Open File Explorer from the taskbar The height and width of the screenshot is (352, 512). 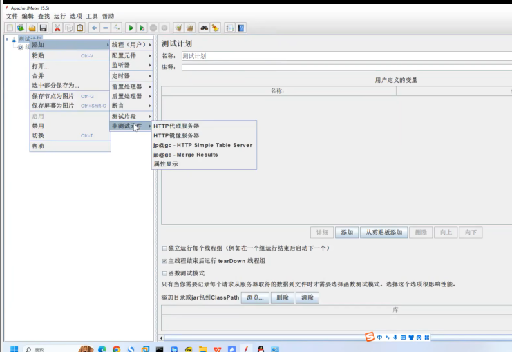202,349
